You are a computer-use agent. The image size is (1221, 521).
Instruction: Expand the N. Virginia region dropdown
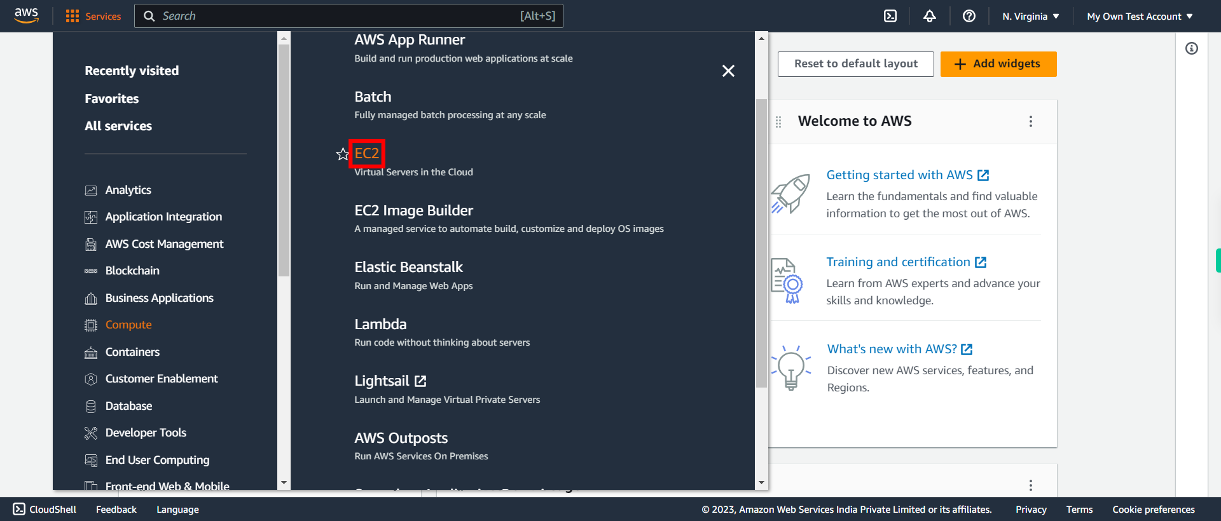(1031, 17)
